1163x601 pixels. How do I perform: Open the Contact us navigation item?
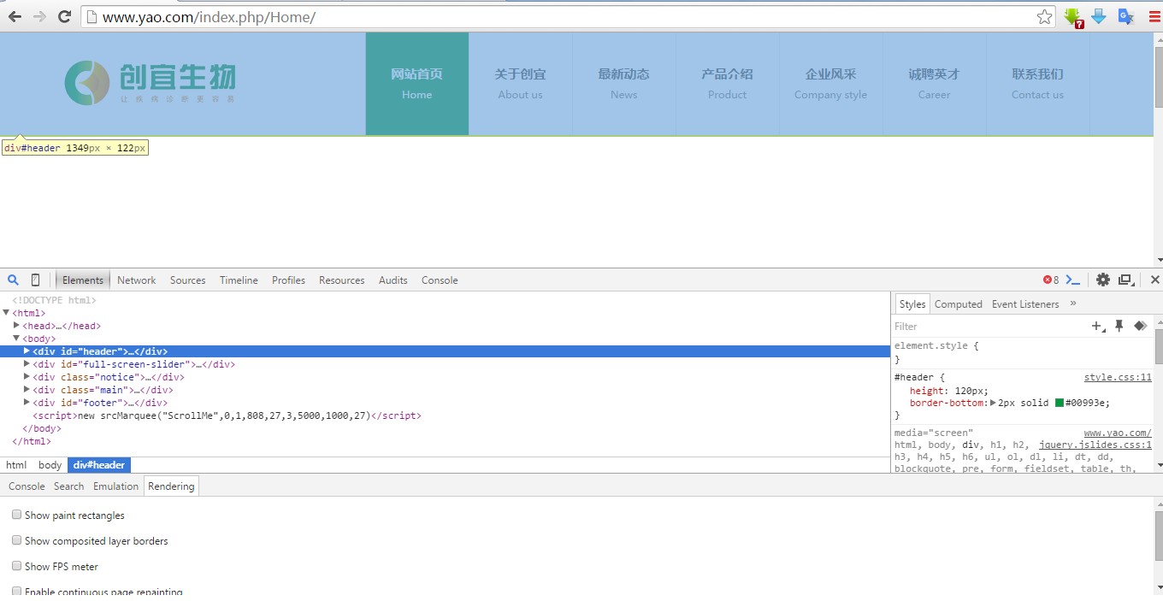tap(1038, 84)
